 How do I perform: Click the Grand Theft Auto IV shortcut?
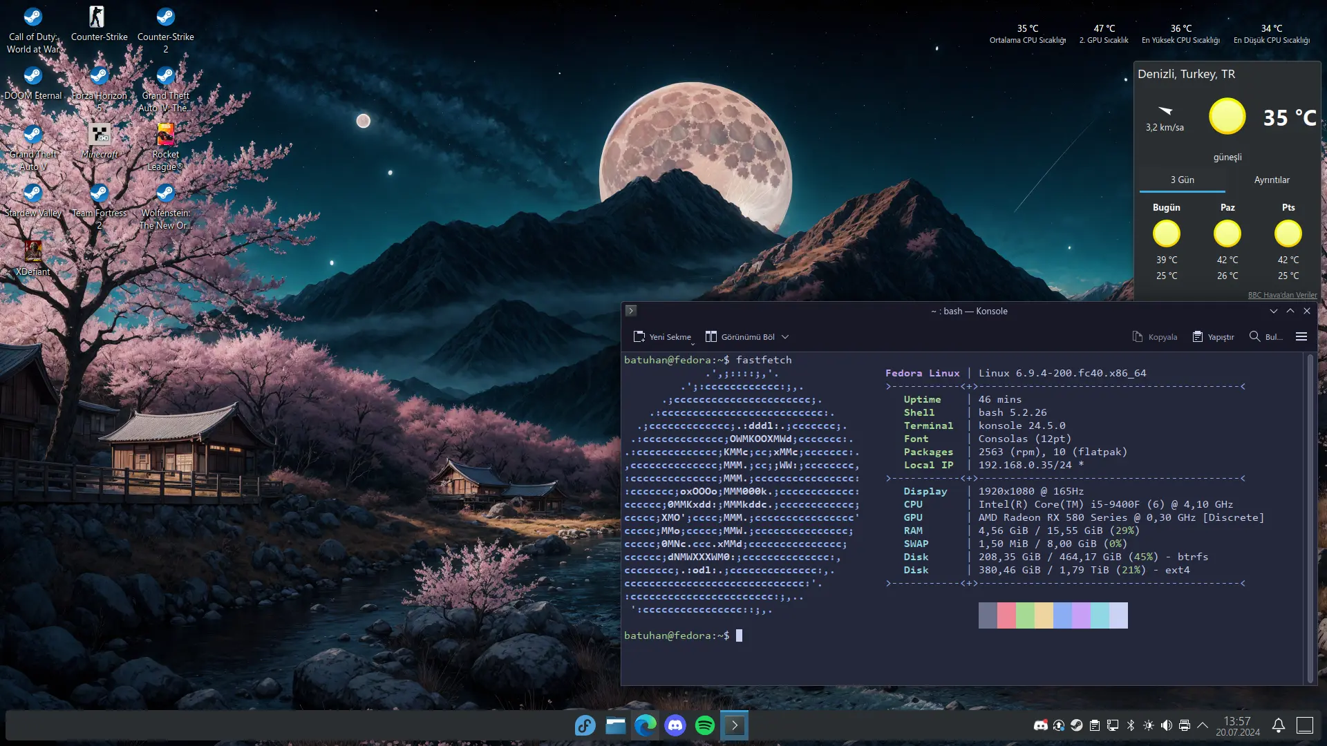click(165, 89)
